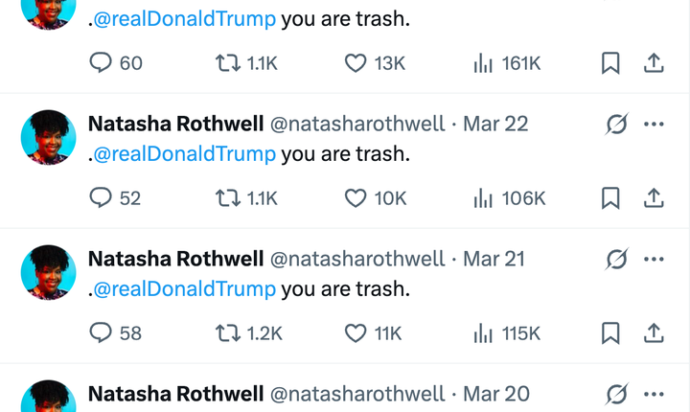Open Grok icon on Mar 22 tweet
The image size is (690, 412).
(617, 125)
